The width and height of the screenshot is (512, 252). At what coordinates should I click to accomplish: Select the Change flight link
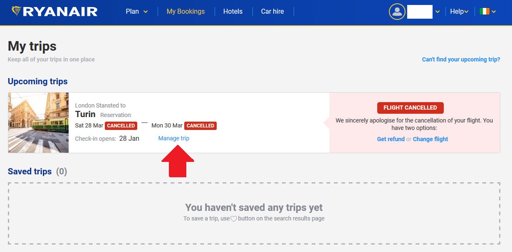click(430, 139)
